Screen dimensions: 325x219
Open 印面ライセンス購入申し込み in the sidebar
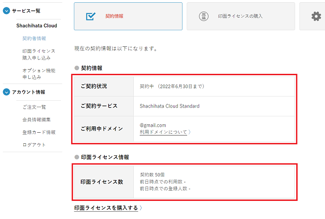(x=39, y=54)
